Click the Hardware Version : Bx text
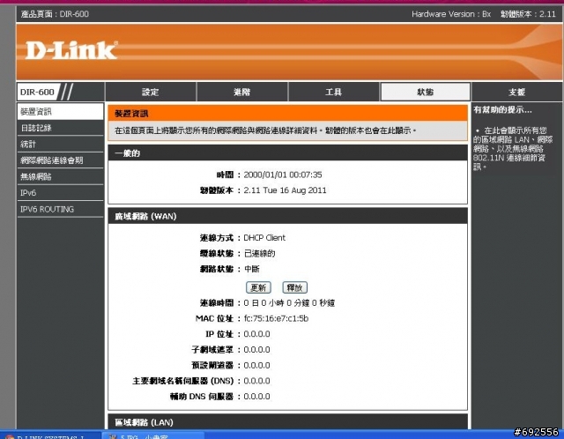Screen dimensions: 564x439 [x=451, y=14]
